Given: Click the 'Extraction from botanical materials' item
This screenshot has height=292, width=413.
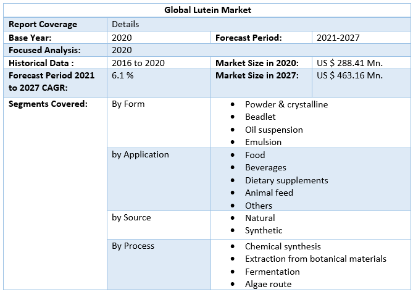Looking at the screenshot, I should point(315,259).
